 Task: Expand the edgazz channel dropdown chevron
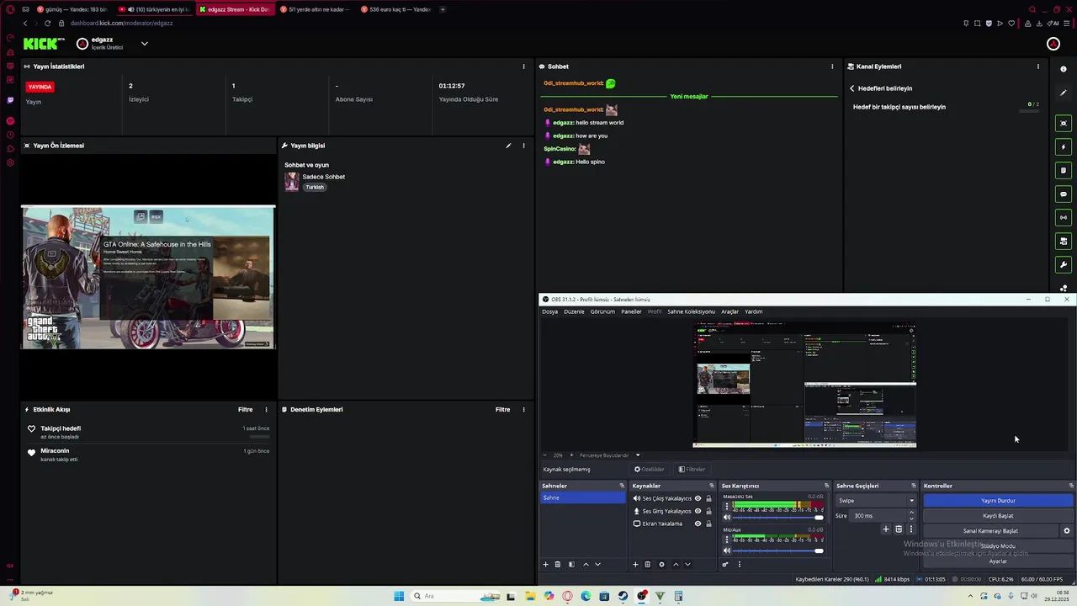tap(144, 44)
